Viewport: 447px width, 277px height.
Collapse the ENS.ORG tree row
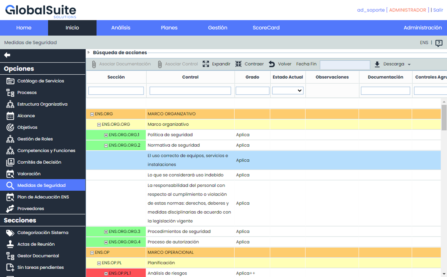(x=92, y=114)
